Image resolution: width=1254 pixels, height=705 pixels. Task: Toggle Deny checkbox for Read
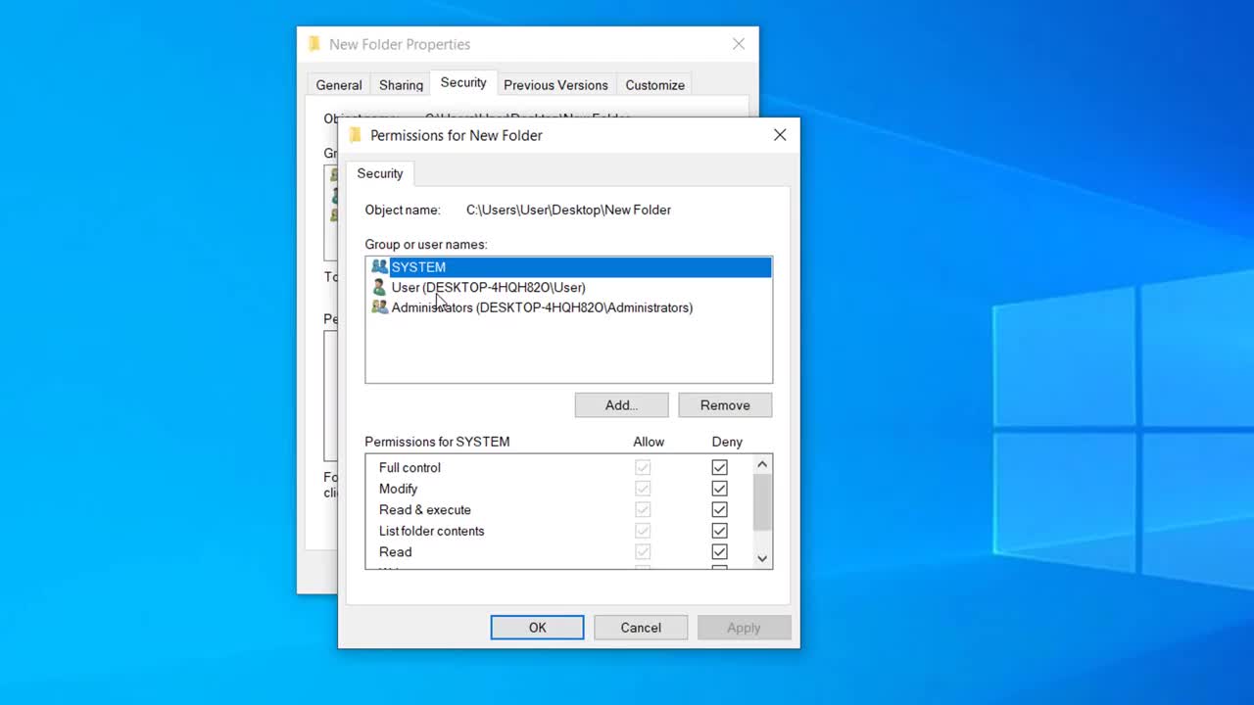719,552
